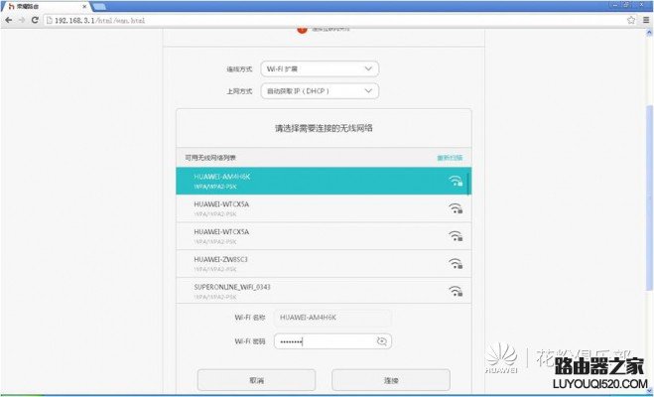This screenshot has height=397, width=654.
Task: Click the network list scrollbar thumb
Action: [468, 184]
